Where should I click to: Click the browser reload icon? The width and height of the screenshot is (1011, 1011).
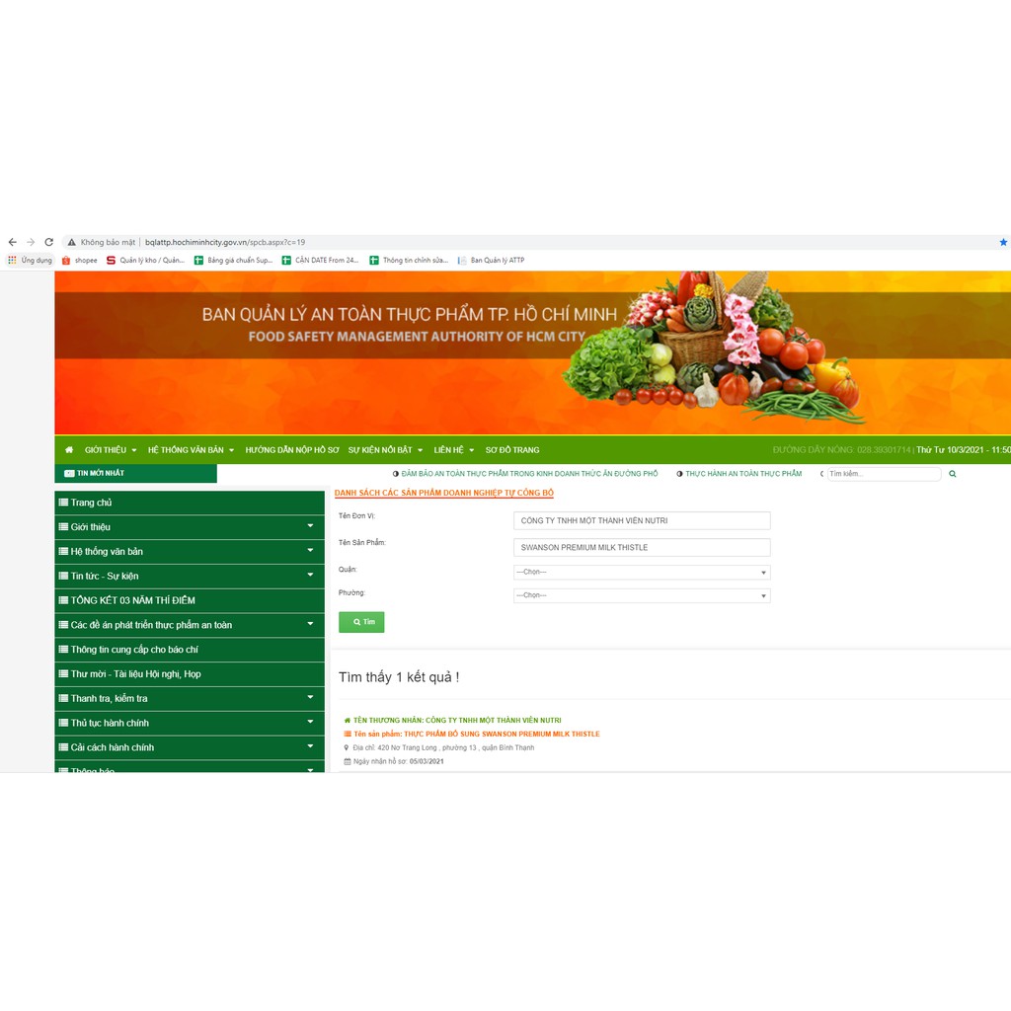click(48, 242)
